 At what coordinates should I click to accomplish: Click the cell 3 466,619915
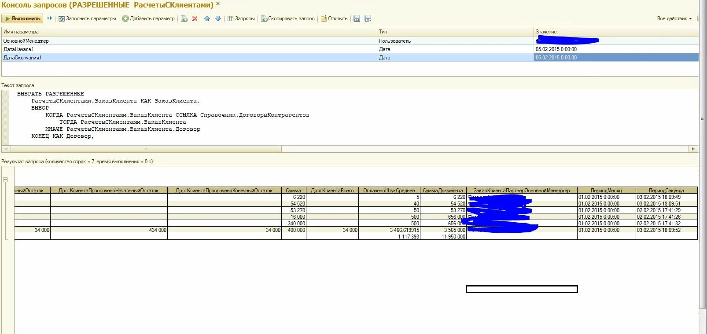pos(389,230)
